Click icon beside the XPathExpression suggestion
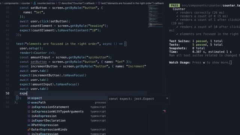Screen dimensions: 240x135 click(29, 125)
